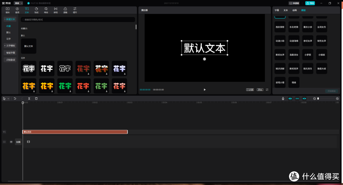Add the 默认文本 default text thumbnail
The width and height of the screenshot is (343, 185).
point(29,46)
